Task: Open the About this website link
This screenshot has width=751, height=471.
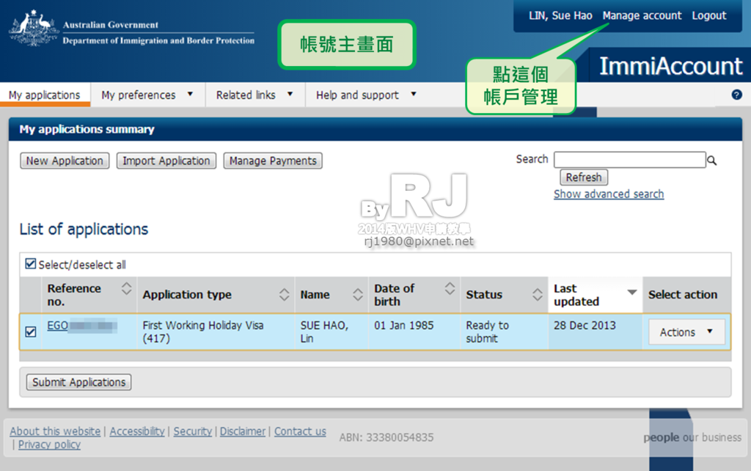Action: (55, 431)
